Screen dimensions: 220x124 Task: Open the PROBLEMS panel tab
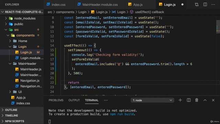click(x=56, y=100)
